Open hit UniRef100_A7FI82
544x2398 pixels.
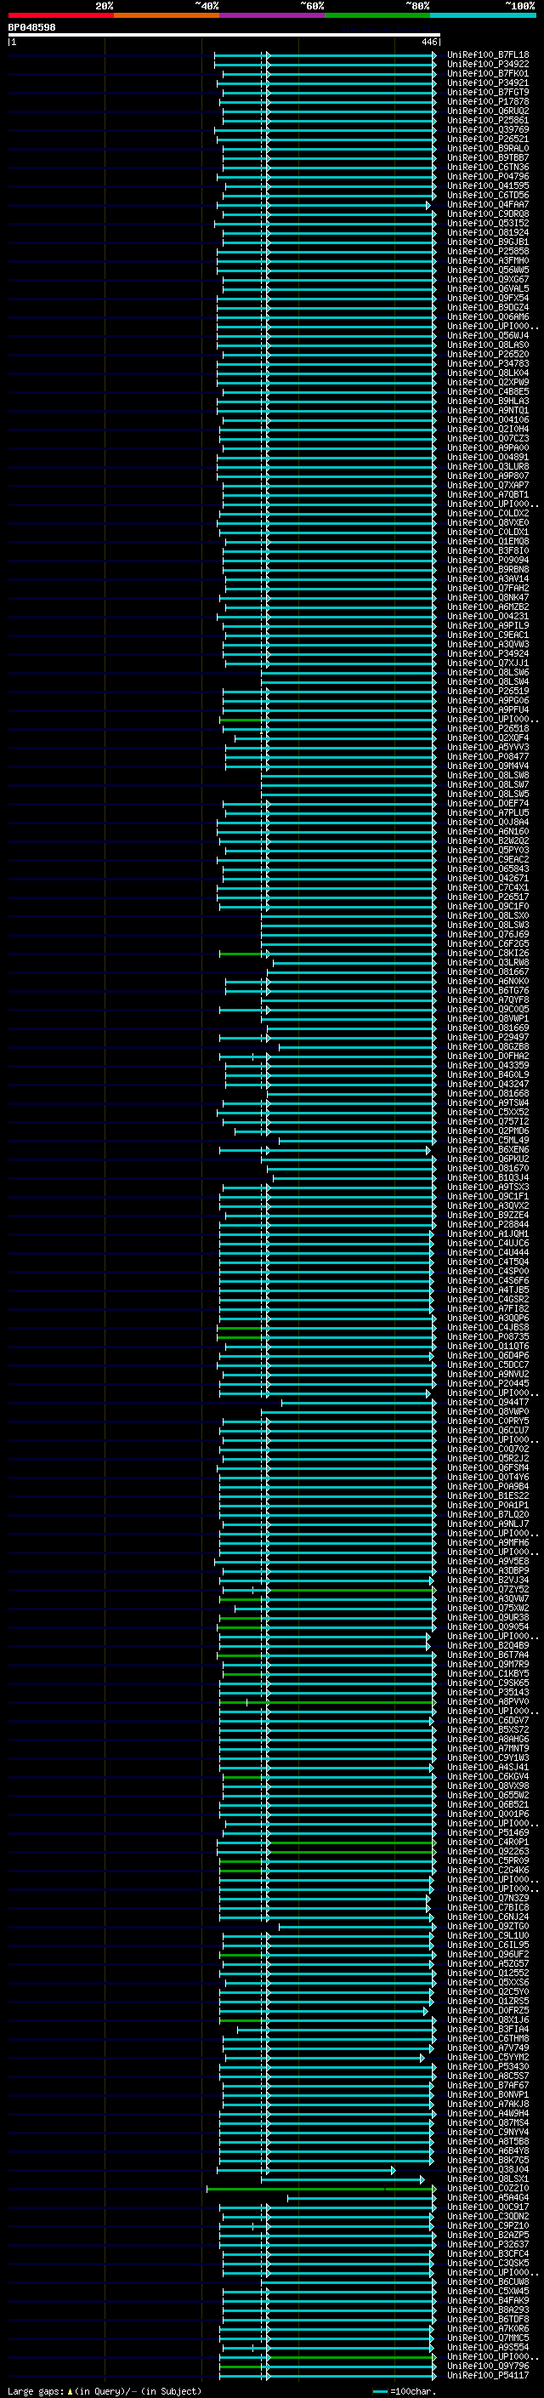click(x=487, y=1309)
